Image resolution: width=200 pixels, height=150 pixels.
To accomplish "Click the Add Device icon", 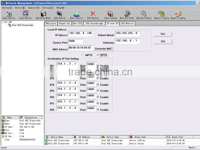I will [x=58, y=14].
